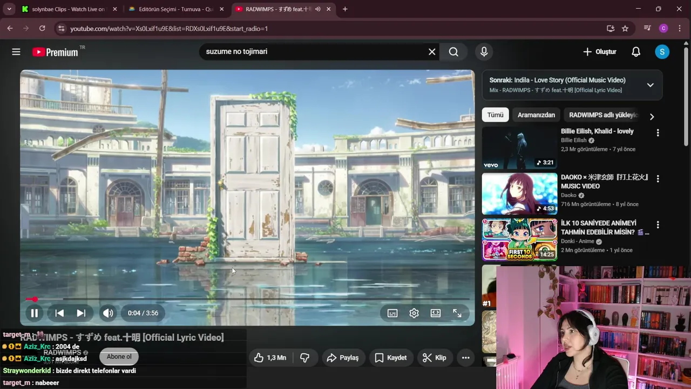The image size is (691, 389).
Task: Expand the mix playlist panel chevron
Action: pos(651,85)
